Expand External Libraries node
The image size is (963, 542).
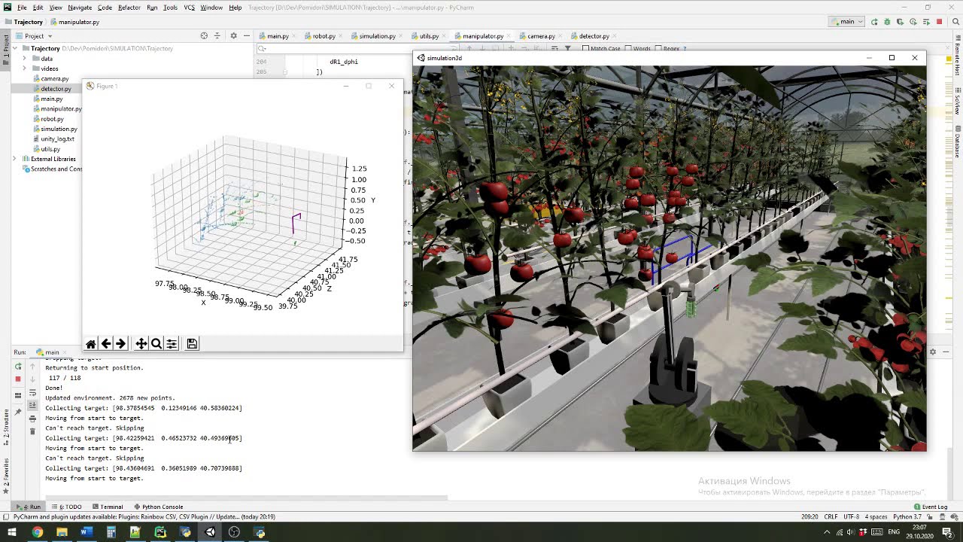click(x=15, y=159)
